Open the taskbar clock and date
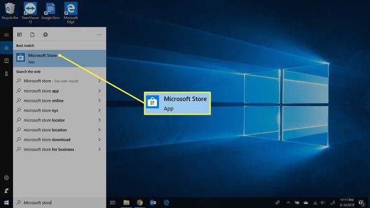The height and width of the screenshot is (208, 370). (x=347, y=202)
